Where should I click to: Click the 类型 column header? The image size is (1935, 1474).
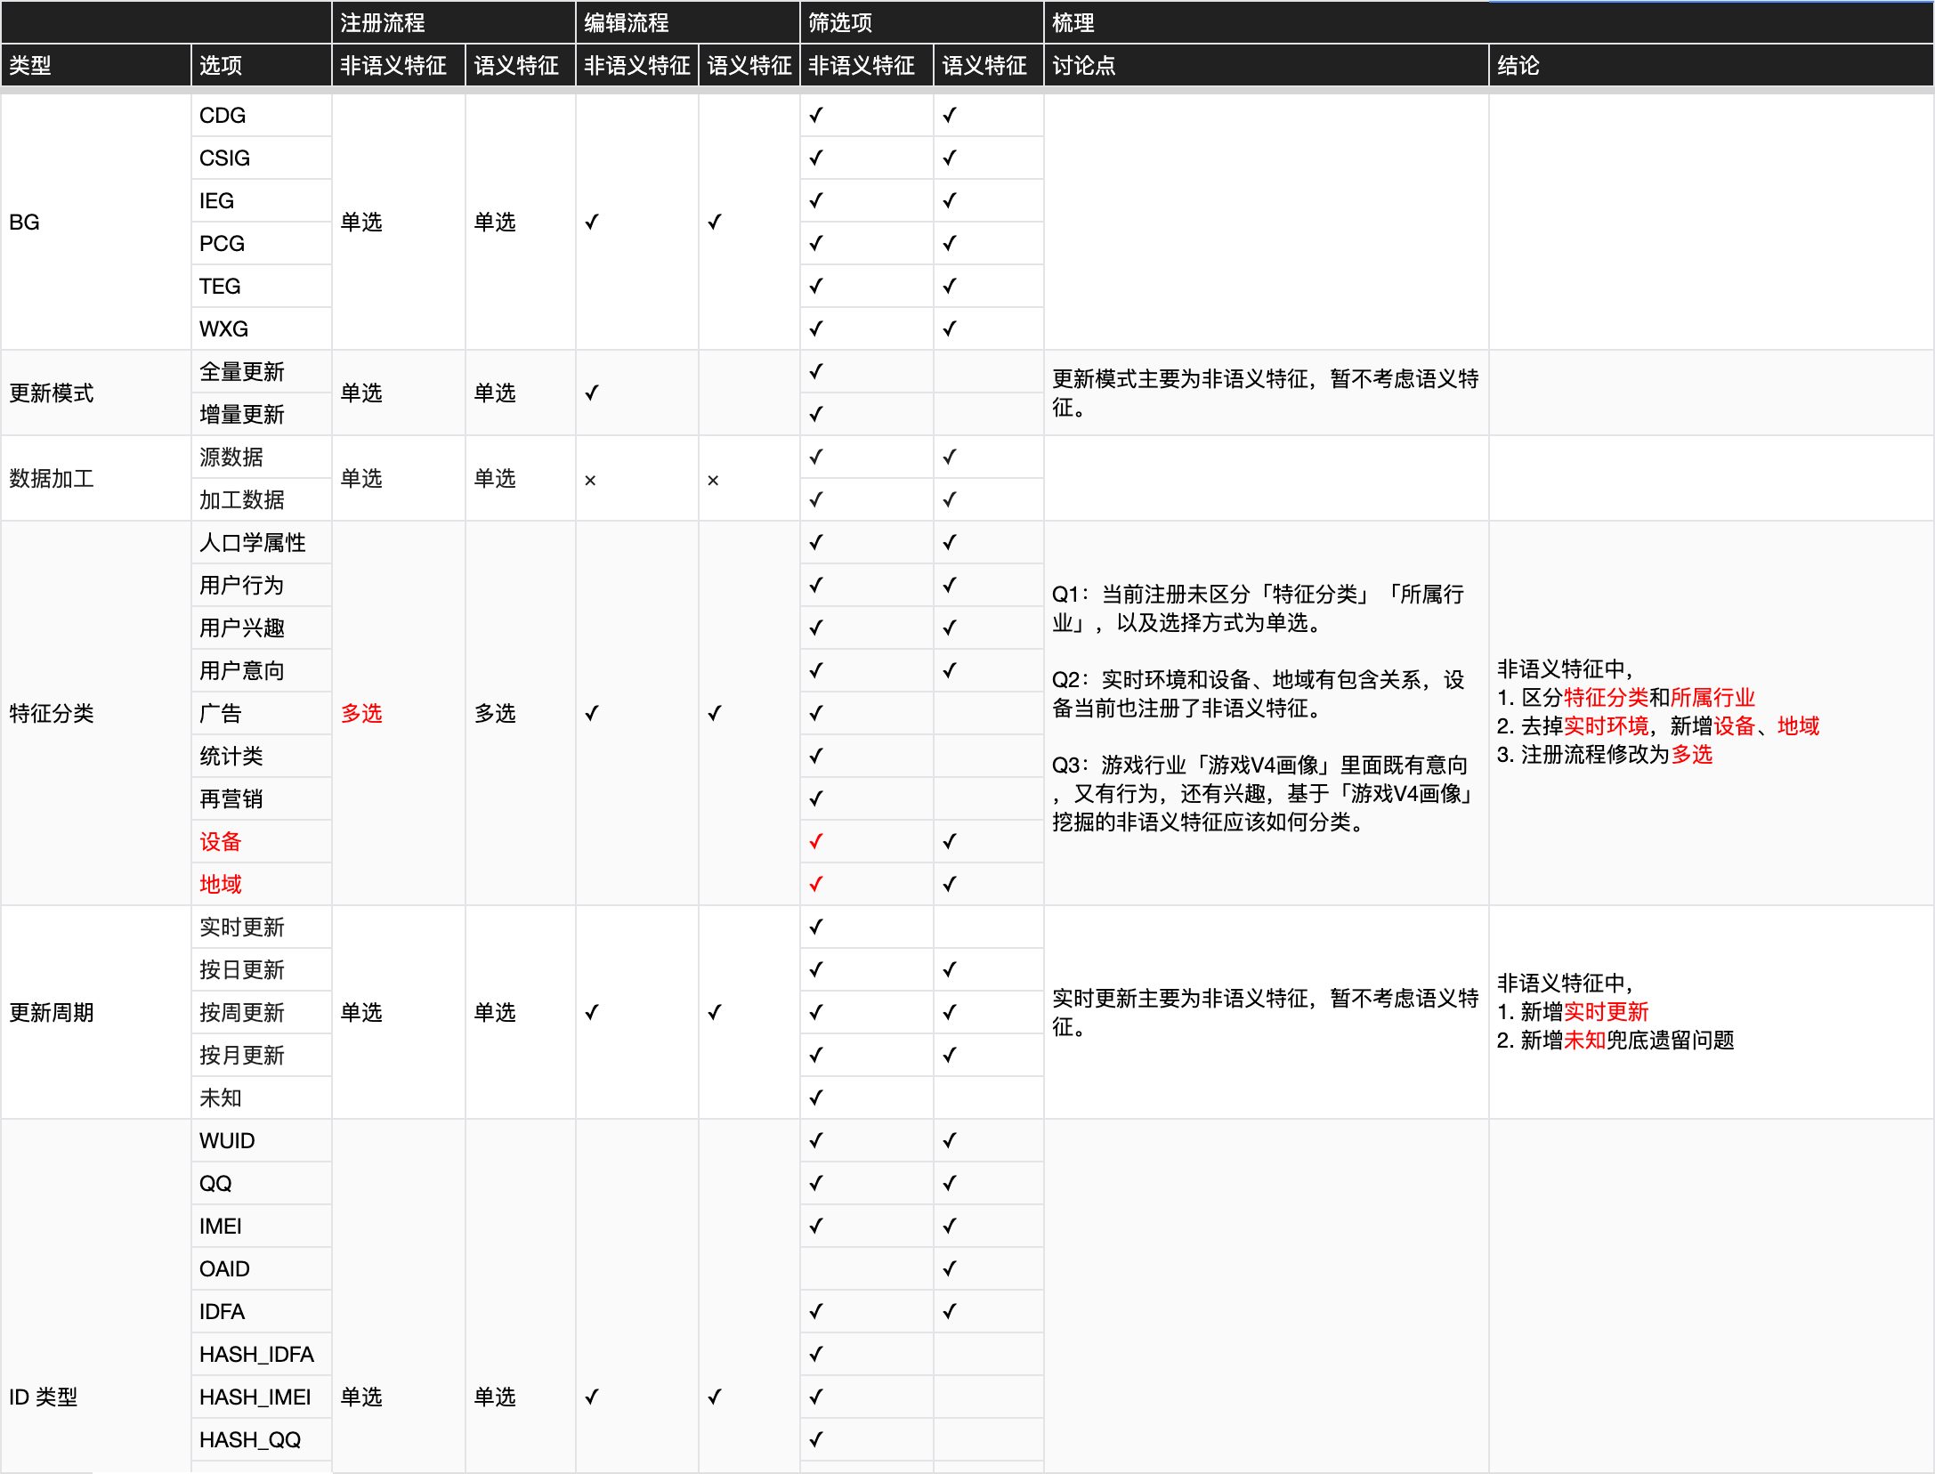coord(95,65)
